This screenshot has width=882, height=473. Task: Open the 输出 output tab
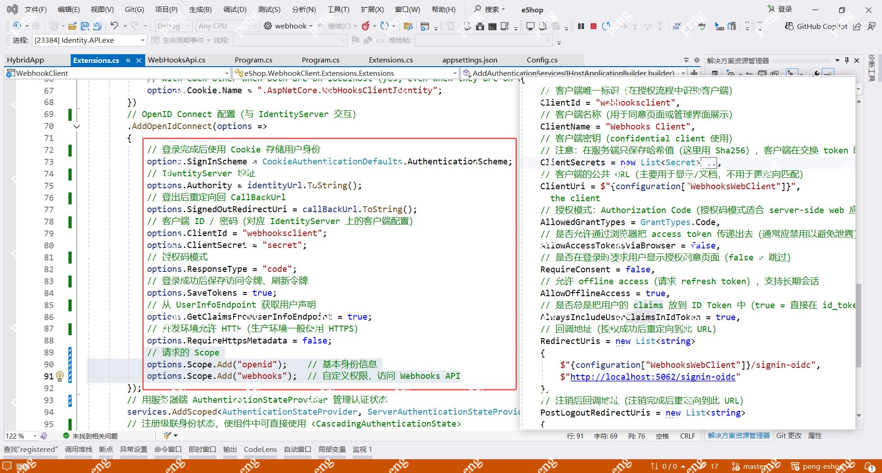point(230,450)
